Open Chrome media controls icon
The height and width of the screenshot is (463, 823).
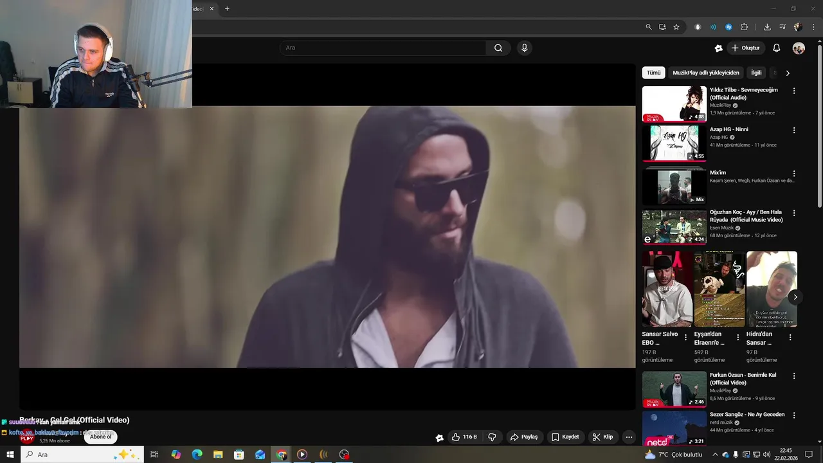(782, 27)
